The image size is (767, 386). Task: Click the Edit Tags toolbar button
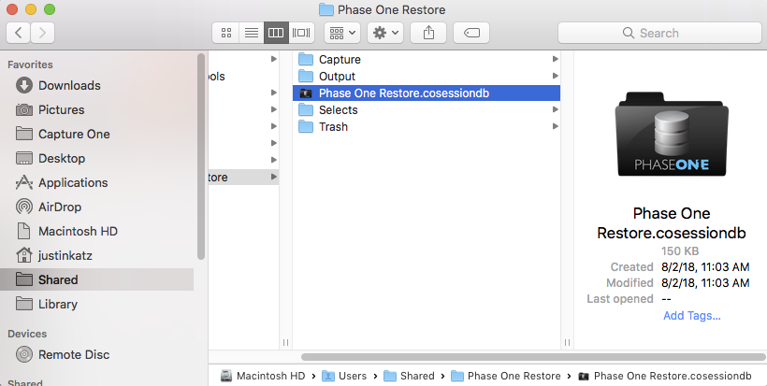[471, 33]
